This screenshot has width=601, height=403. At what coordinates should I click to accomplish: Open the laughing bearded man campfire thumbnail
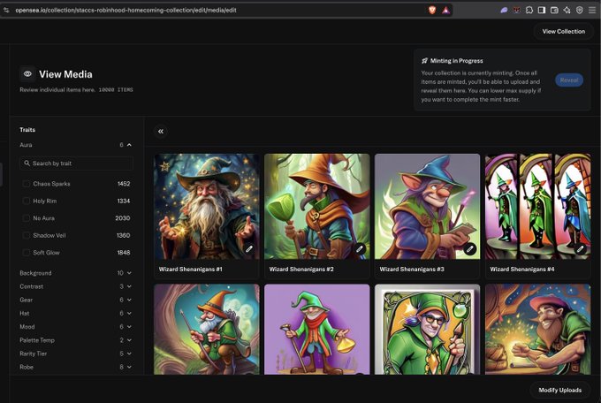pos(537,329)
